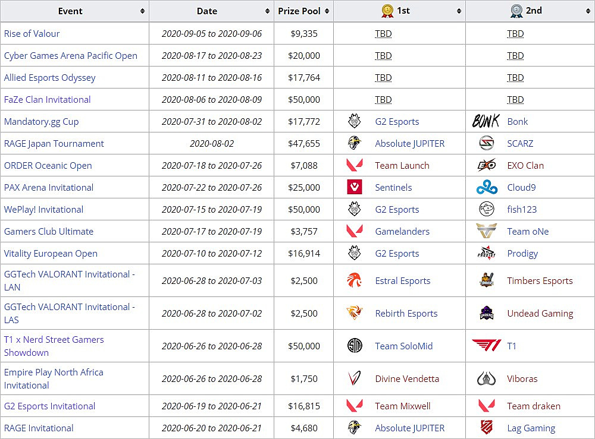This screenshot has height=439, width=595.
Task: Open GGTech VALORANT Invitational - LAN link
Action: (x=70, y=280)
